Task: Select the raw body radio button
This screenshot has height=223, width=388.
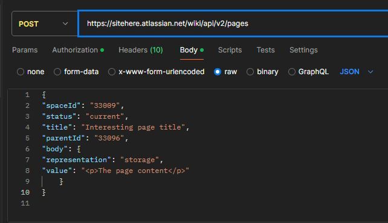Action: 218,72
